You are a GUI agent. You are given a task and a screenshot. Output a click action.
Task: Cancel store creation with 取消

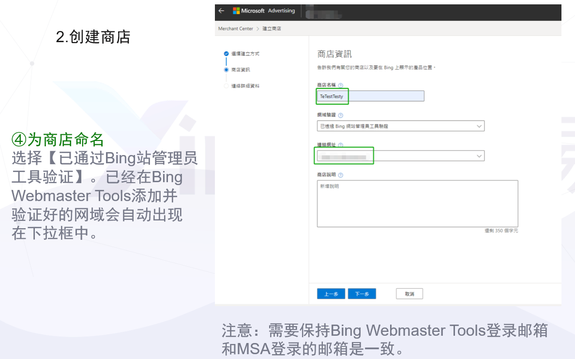point(409,294)
